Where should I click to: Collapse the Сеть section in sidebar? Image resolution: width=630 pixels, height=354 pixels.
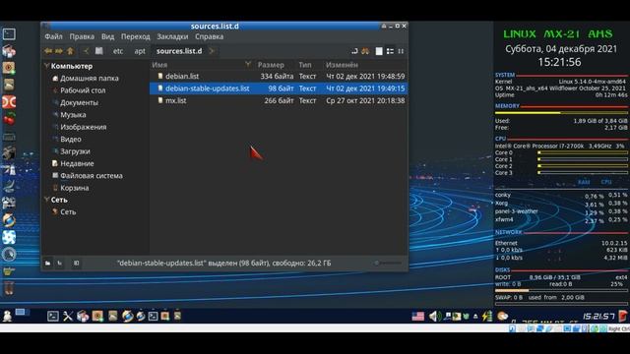47,200
